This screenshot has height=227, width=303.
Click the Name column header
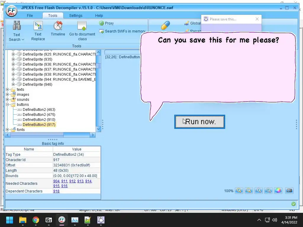coord(29,149)
